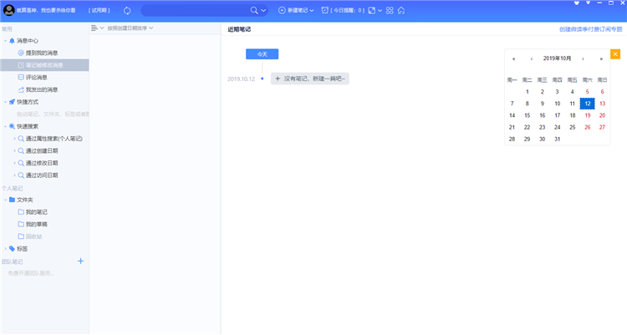Click the plus icon beside 团队笔记

81,261
